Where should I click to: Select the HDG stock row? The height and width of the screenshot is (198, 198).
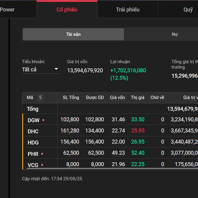click(110, 142)
